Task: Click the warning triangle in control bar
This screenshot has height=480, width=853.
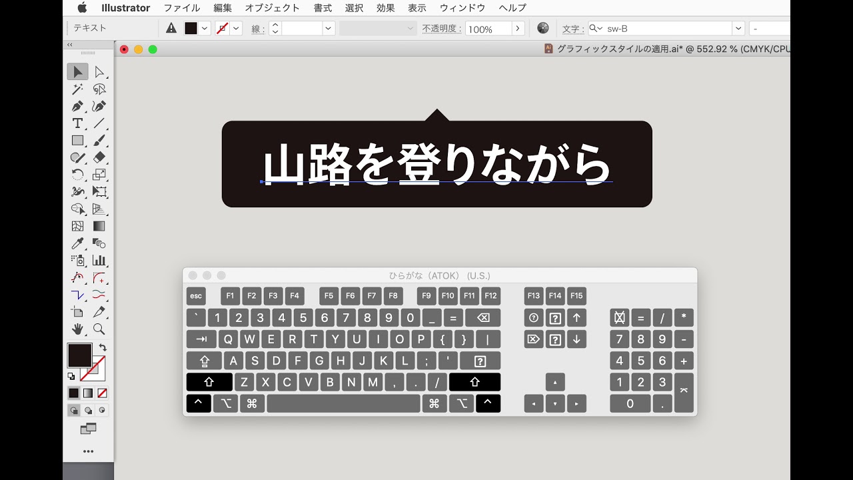Action: (171, 28)
